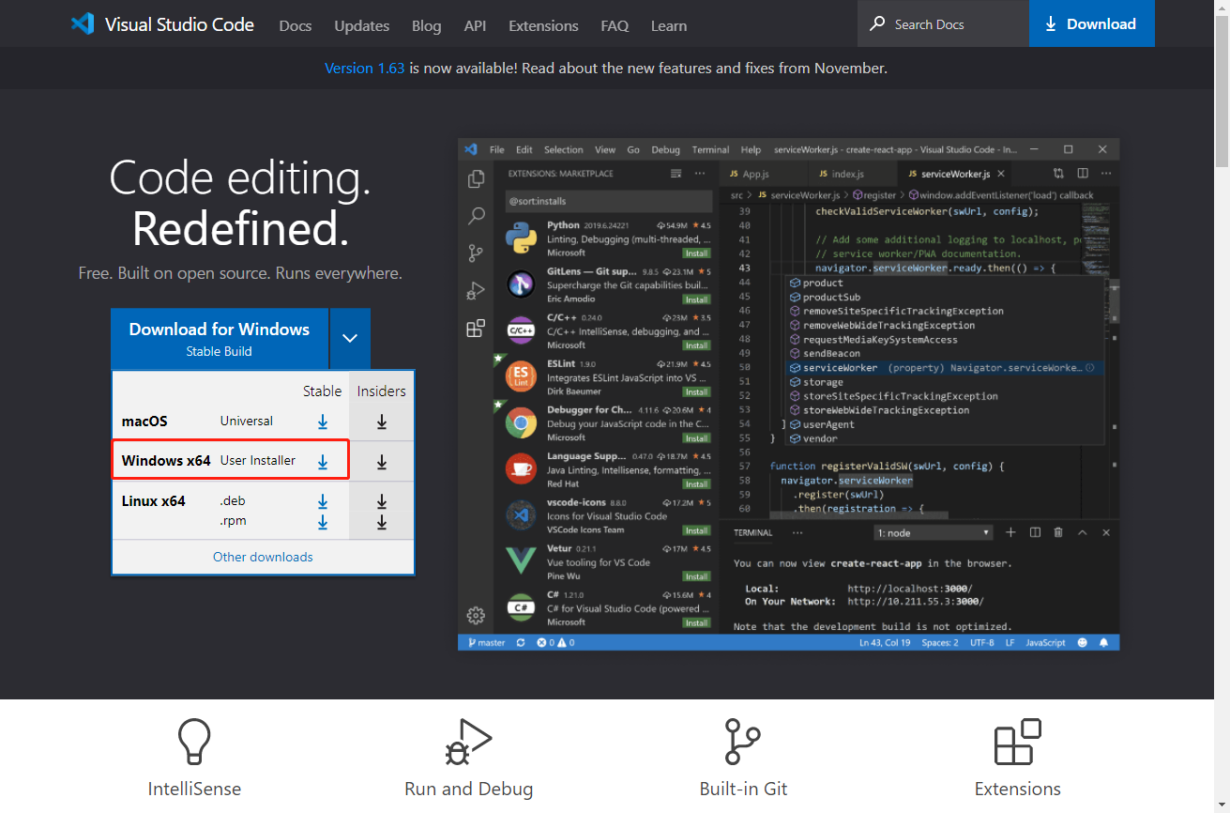Click the Built-in Git branch icon
This screenshot has height=813, width=1230.
click(743, 742)
